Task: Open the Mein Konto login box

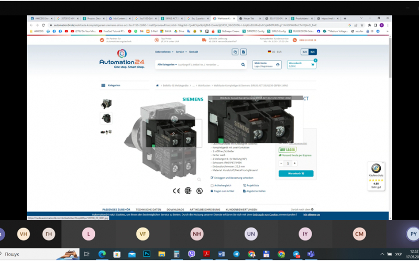Action: 267,64
